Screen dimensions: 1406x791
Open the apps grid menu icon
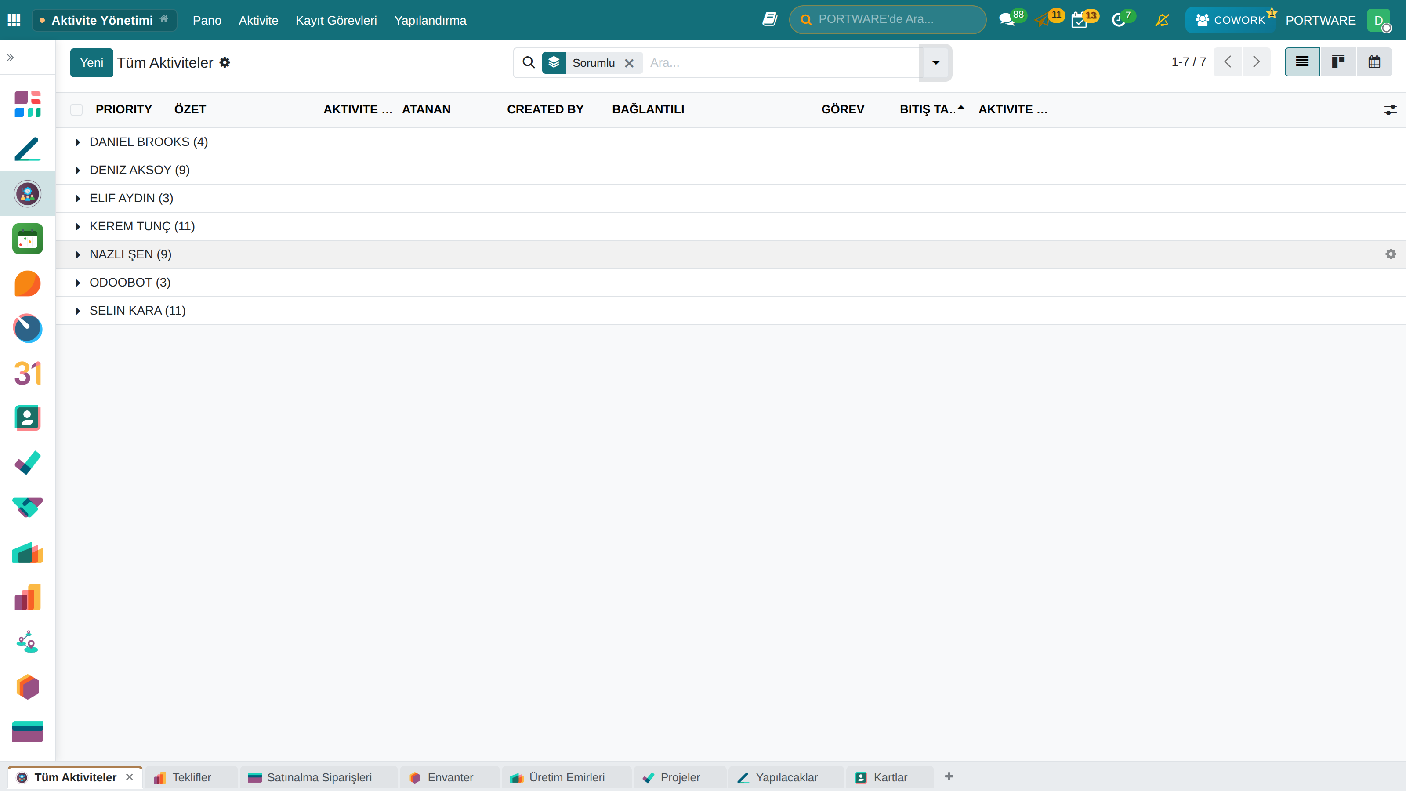coord(14,20)
